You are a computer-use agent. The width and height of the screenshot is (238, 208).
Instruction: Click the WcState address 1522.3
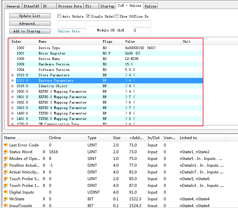(x=135, y=199)
